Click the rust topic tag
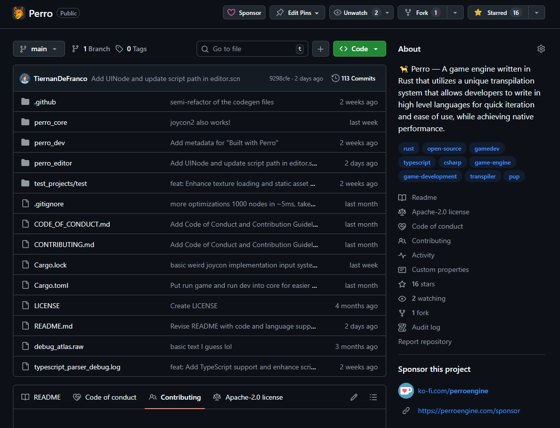The width and height of the screenshot is (560, 428). click(x=409, y=149)
